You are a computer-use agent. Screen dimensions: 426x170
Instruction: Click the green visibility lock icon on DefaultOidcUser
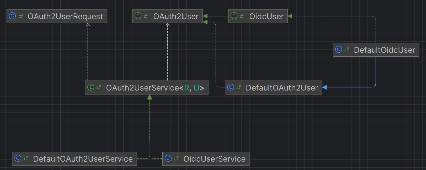coord(347,50)
